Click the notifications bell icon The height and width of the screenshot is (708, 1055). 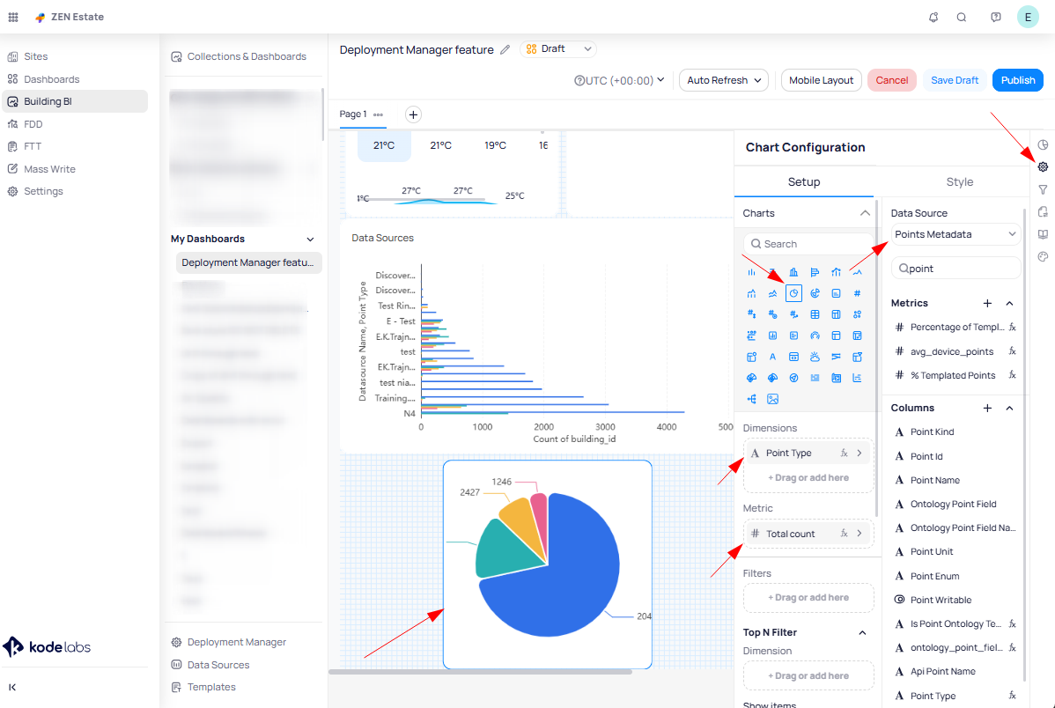(933, 17)
